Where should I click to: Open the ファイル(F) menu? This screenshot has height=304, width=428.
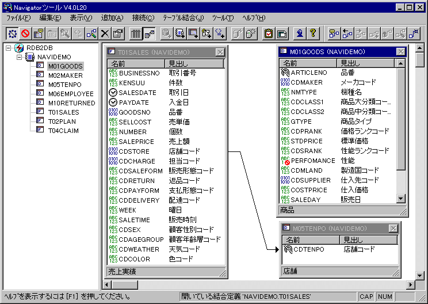pos(18,18)
